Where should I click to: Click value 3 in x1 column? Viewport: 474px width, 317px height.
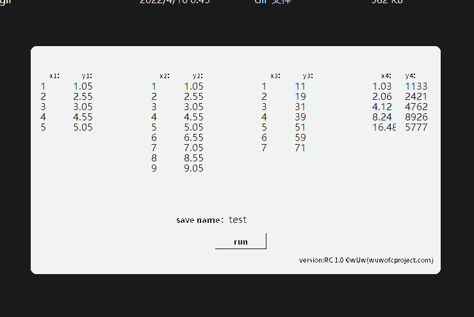pos(44,107)
